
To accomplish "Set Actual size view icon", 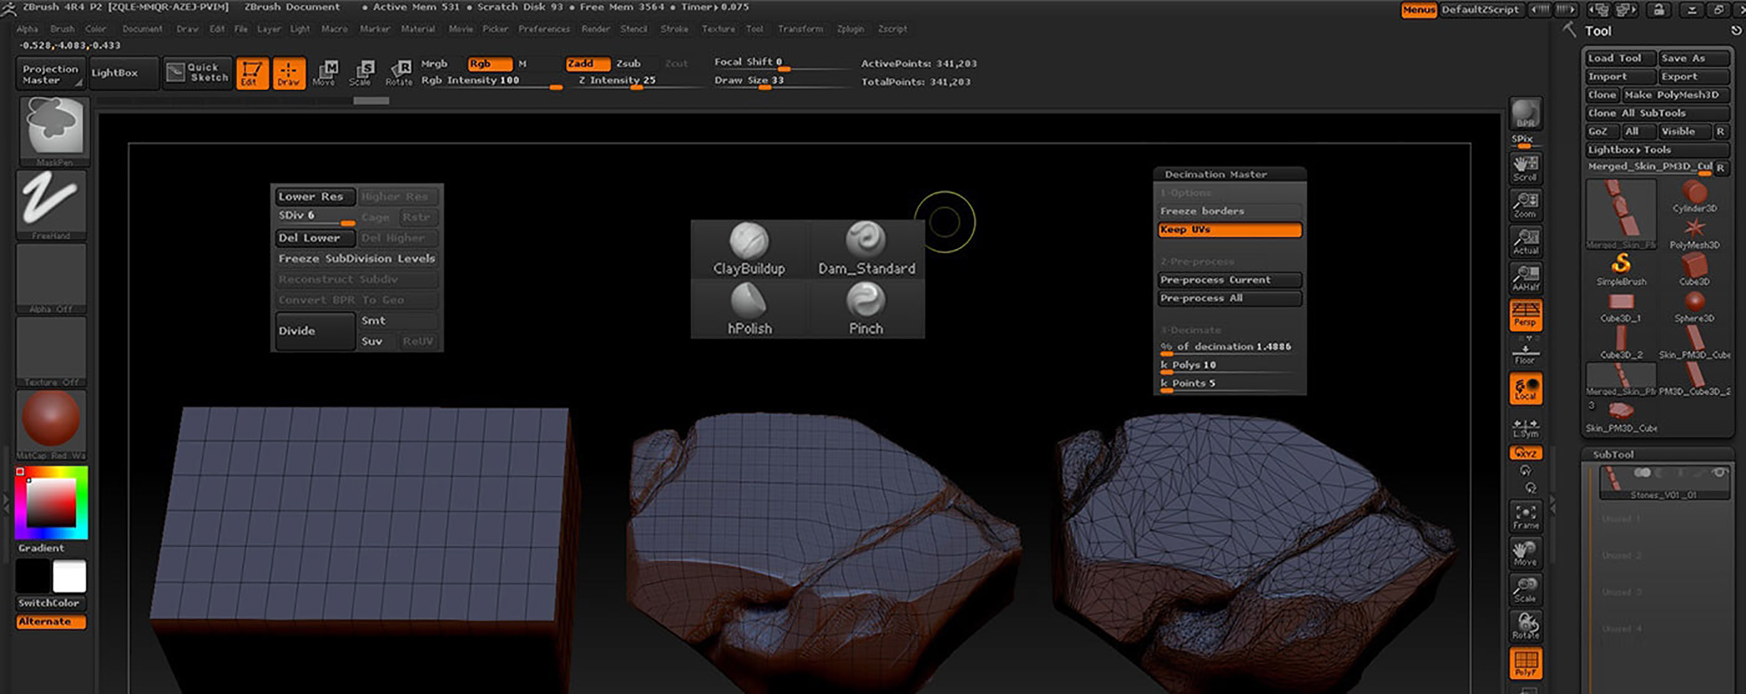I will [x=1525, y=242].
